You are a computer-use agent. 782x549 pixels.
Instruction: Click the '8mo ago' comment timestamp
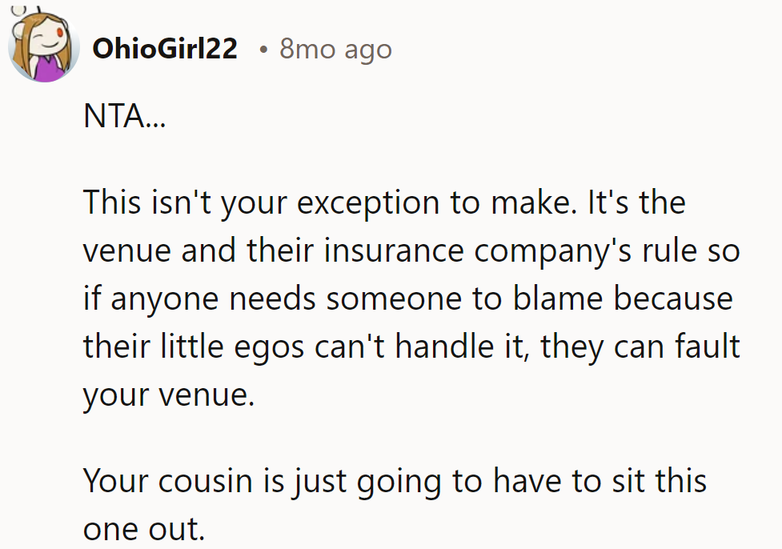tap(335, 49)
